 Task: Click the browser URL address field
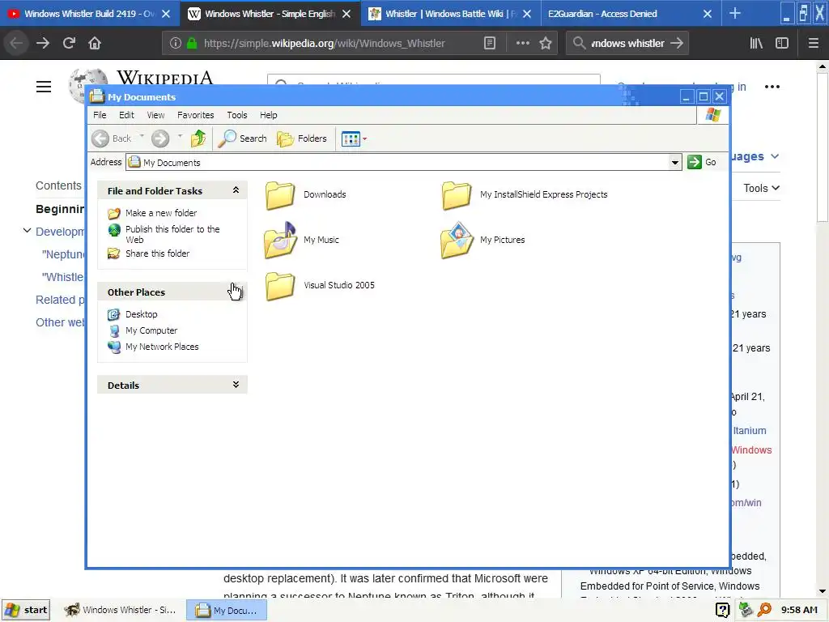[x=324, y=44]
